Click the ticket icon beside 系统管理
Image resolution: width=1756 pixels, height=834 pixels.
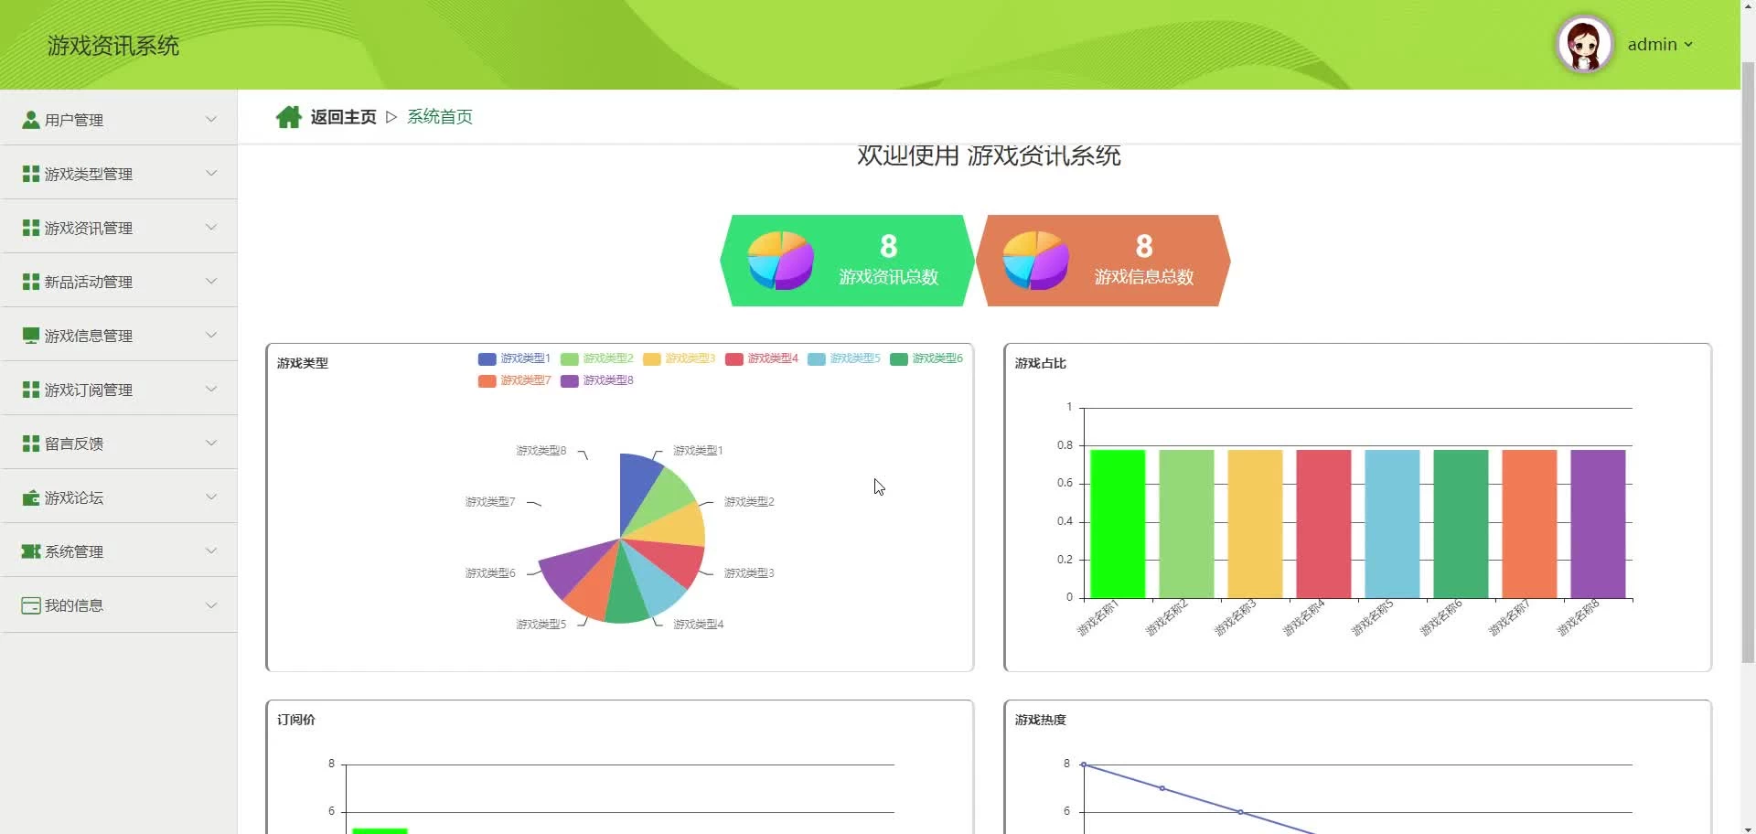pyautogui.click(x=31, y=551)
